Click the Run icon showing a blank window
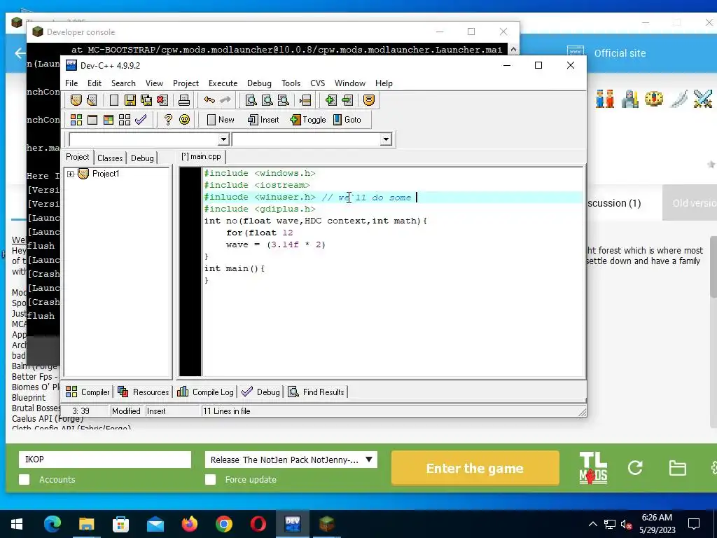The height and width of the screenshot is (538, 717). tap(92, 120)
